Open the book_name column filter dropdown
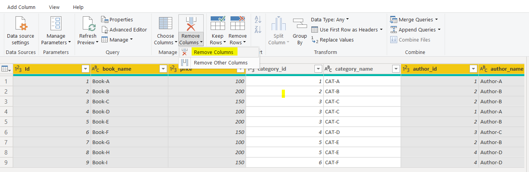Viewport: 529px width, 172px height. pos(163,69)
